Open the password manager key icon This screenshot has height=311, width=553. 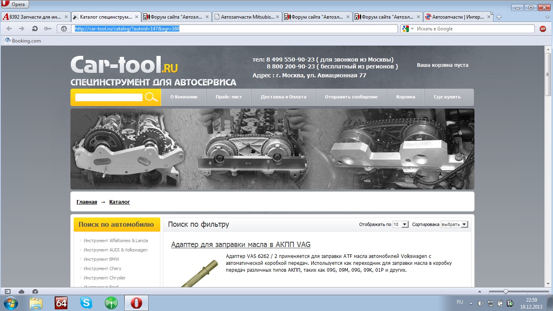click(x=48, y=29)
